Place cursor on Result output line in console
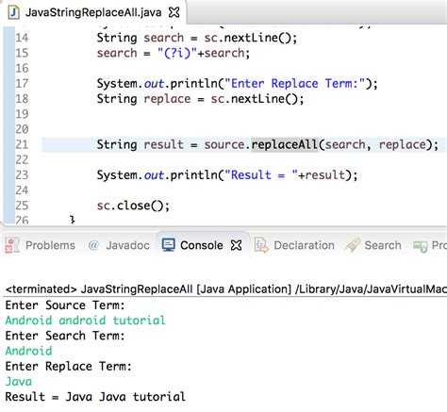Viewport: 447px width, 412px height. pos(95,397)
